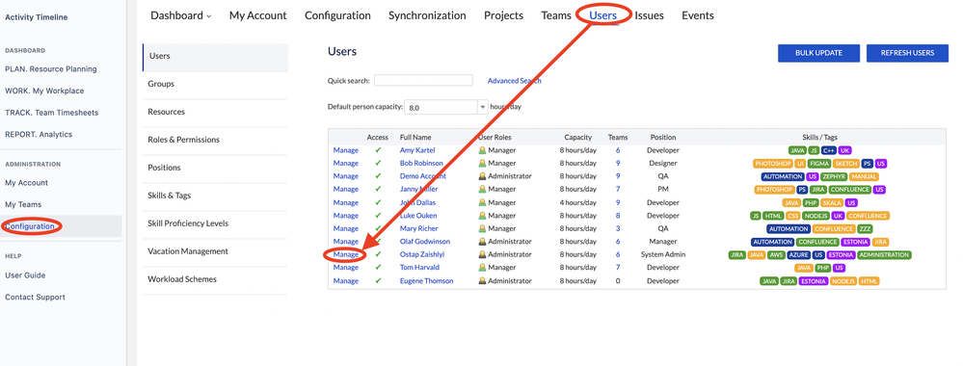Click the access checkmark for Bob Robinson
Viewport: 963px width, 366px height.
[378, 164]
